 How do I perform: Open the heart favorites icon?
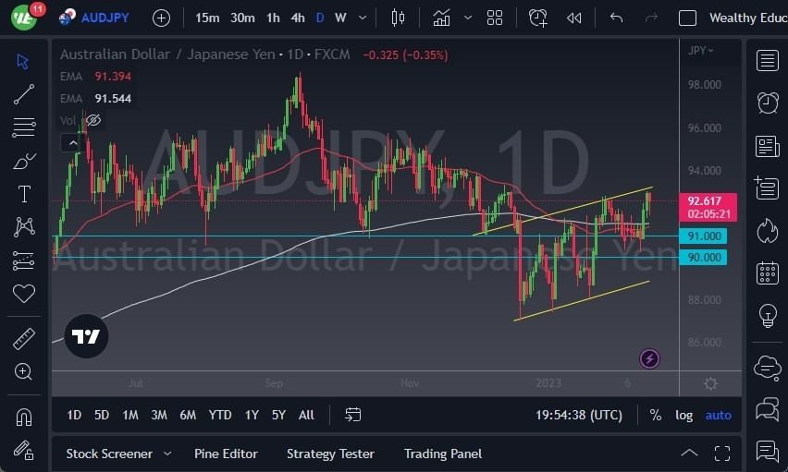click(24, 293)
